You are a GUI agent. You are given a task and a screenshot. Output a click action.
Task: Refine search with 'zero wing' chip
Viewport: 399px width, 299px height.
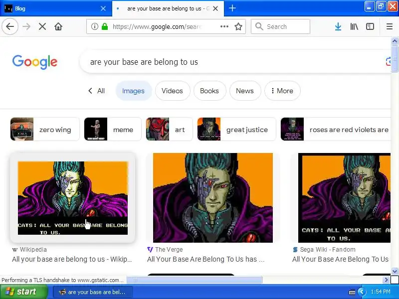coord(45,130)
